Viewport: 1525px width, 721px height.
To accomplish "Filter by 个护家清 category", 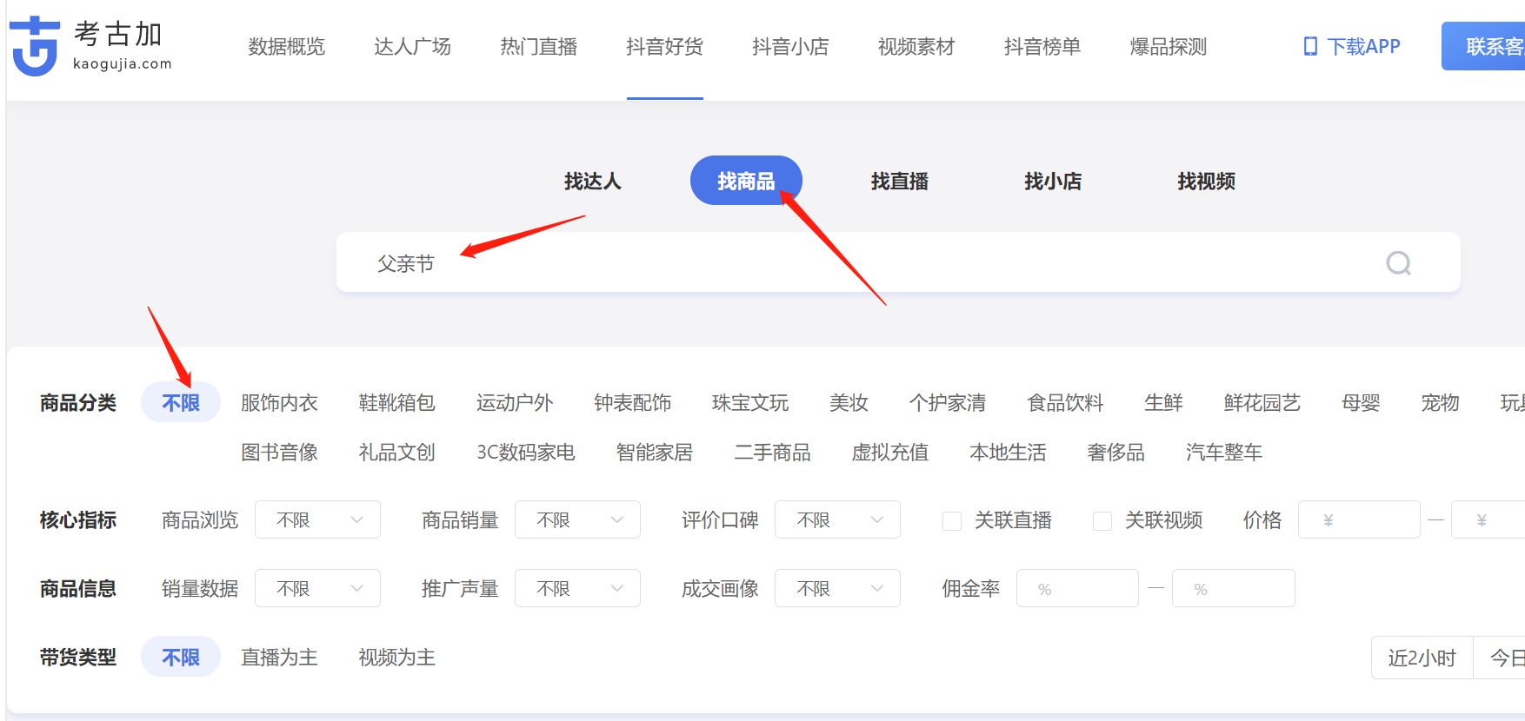I will tap(948, 402).
